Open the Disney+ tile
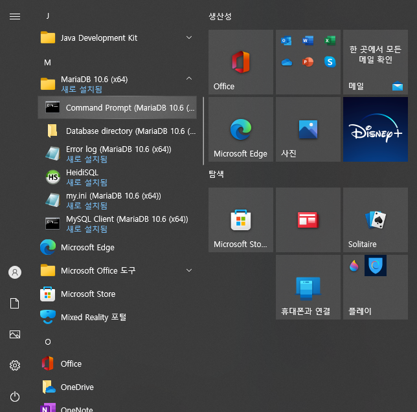The width and height of the screenshot is (417, 412). 376,129
